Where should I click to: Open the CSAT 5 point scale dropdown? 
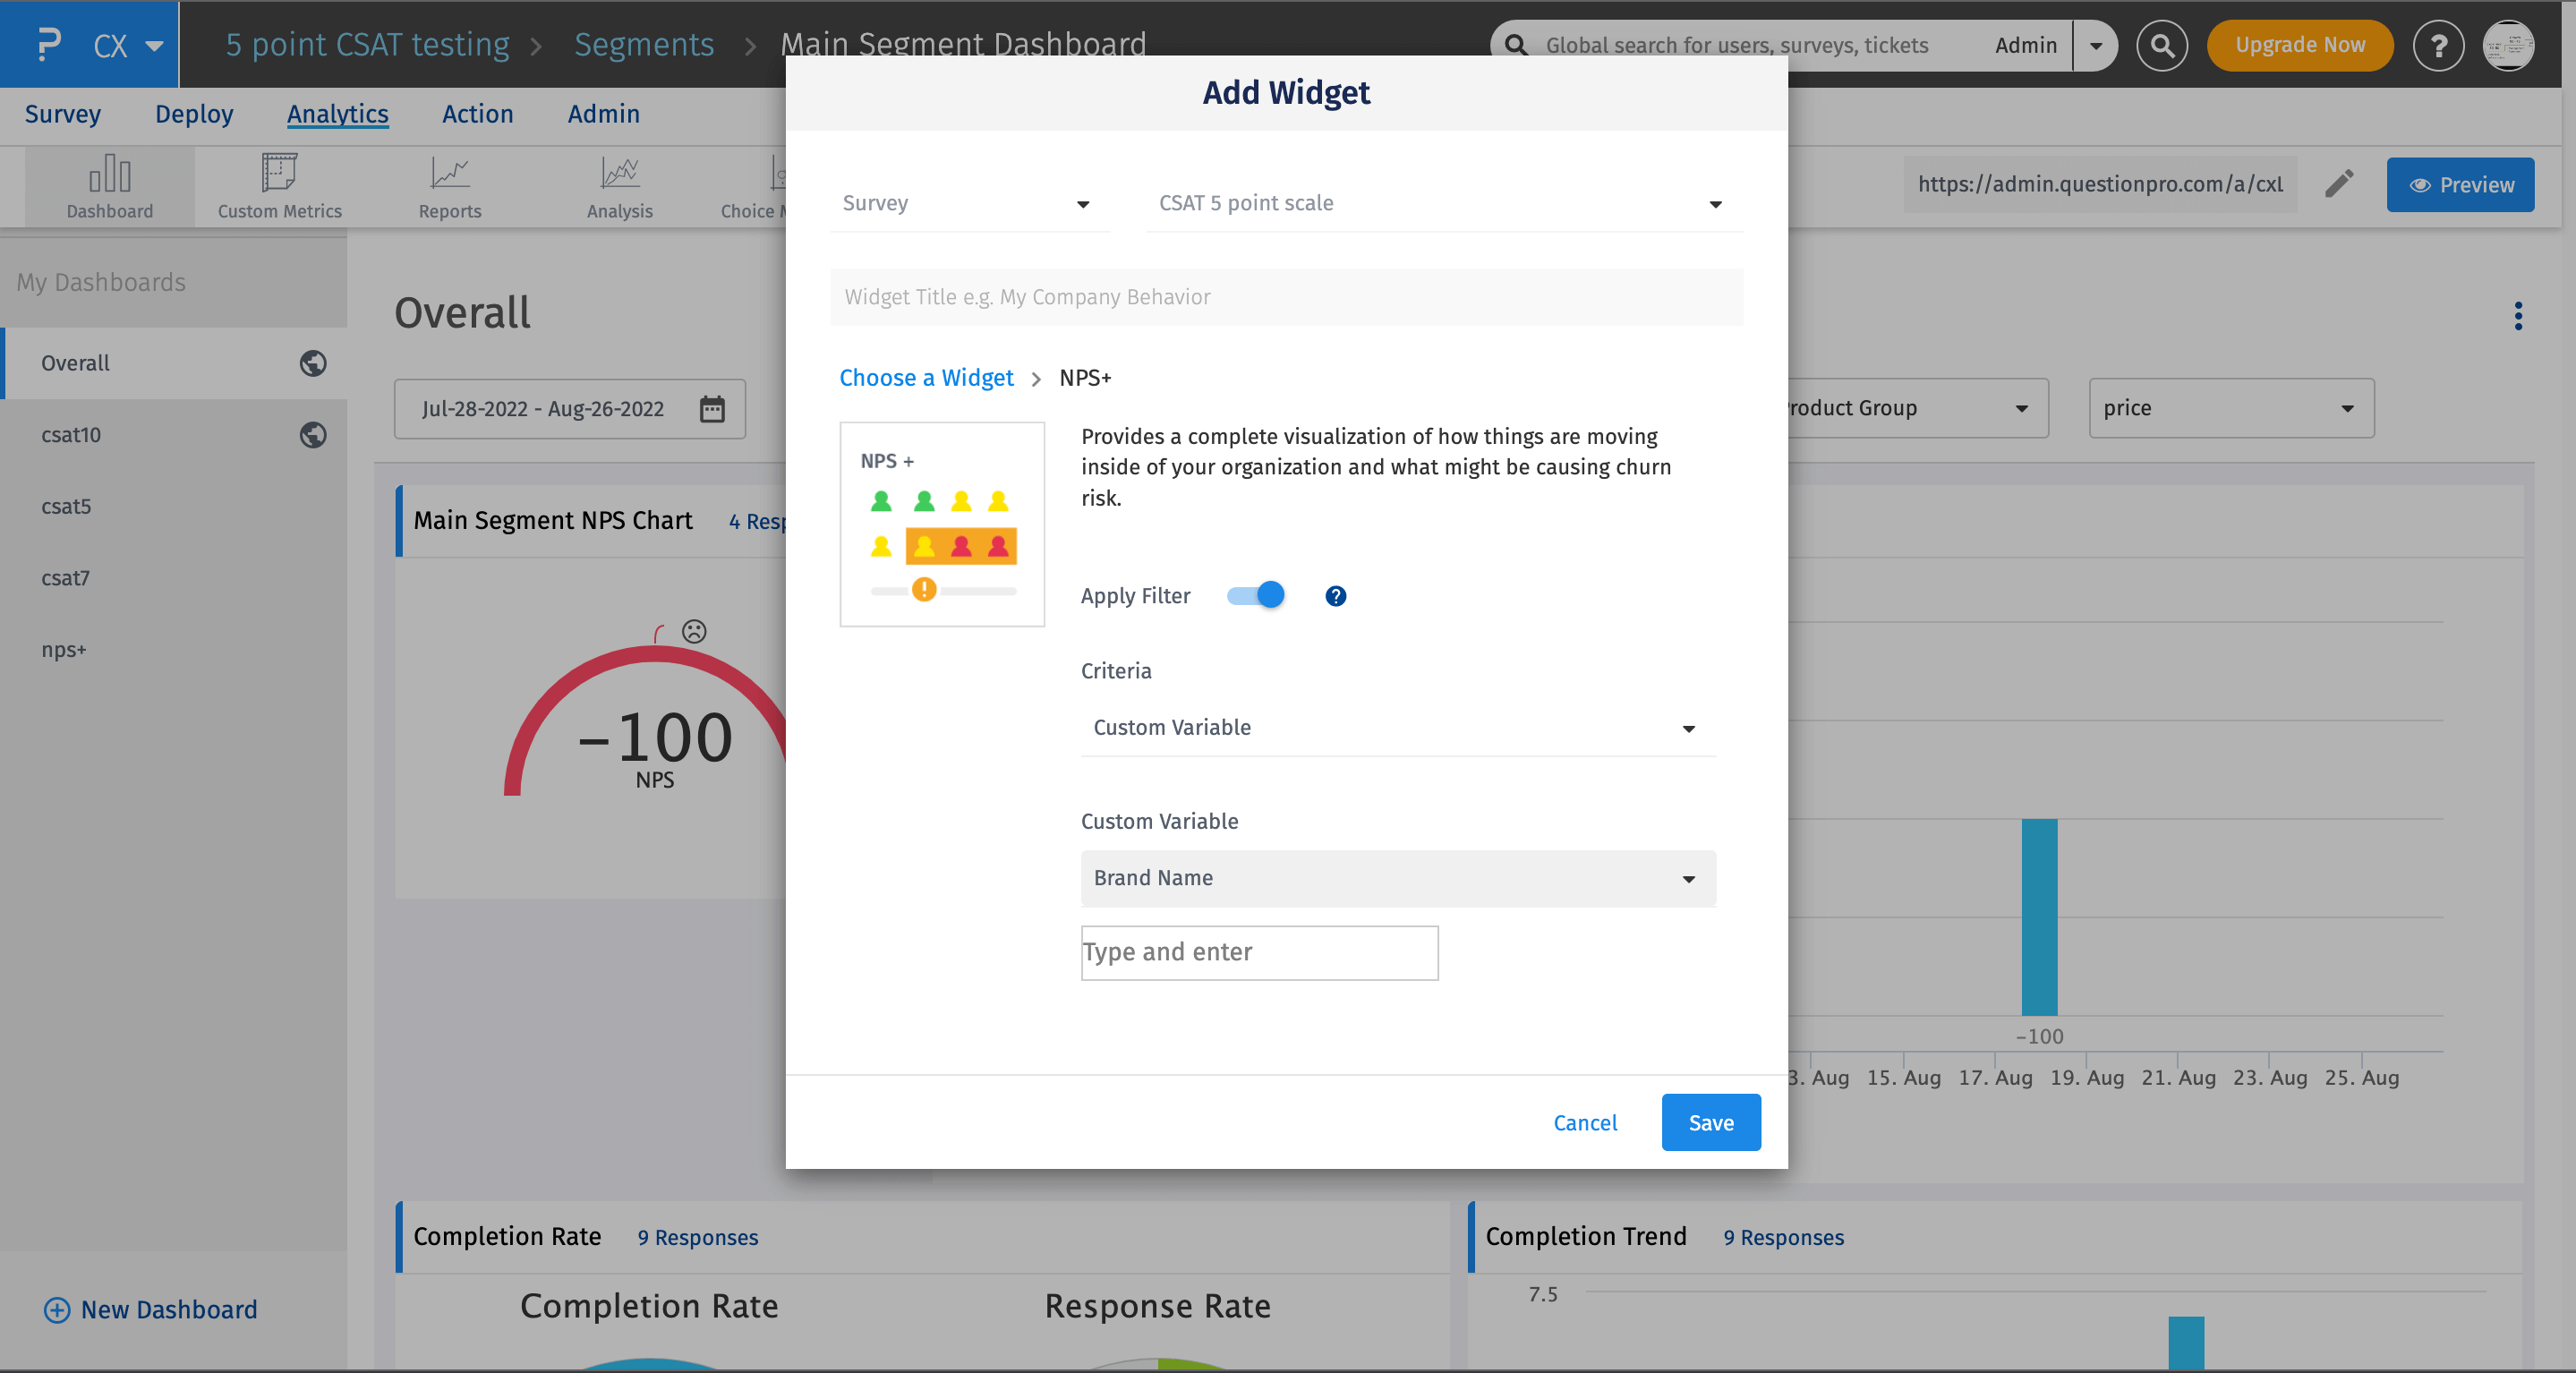tap(1440, 203)
